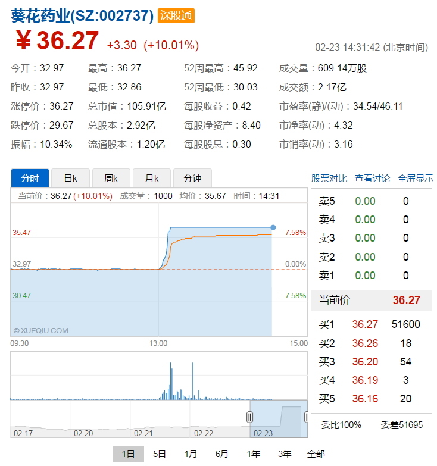Click the 卖1 order row
This screenshot has height=466, width=437.
[x=372, y=276]
